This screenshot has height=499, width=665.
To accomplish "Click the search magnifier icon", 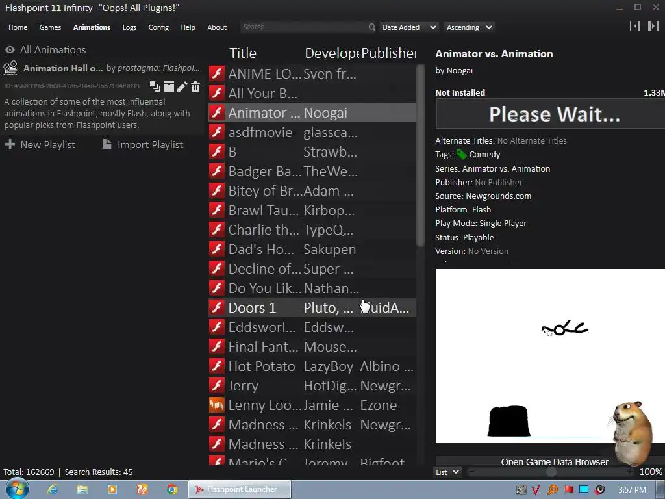I will click(371, 27).
